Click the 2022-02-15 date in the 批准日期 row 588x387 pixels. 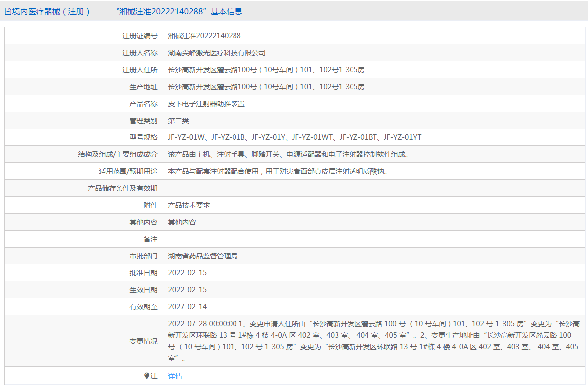[188, 273]
